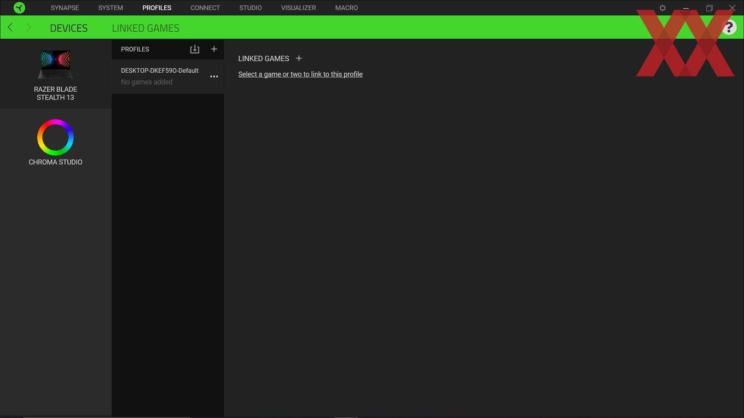Navigate back with the left arrow
744x418 pixels.
click(10, 27)
